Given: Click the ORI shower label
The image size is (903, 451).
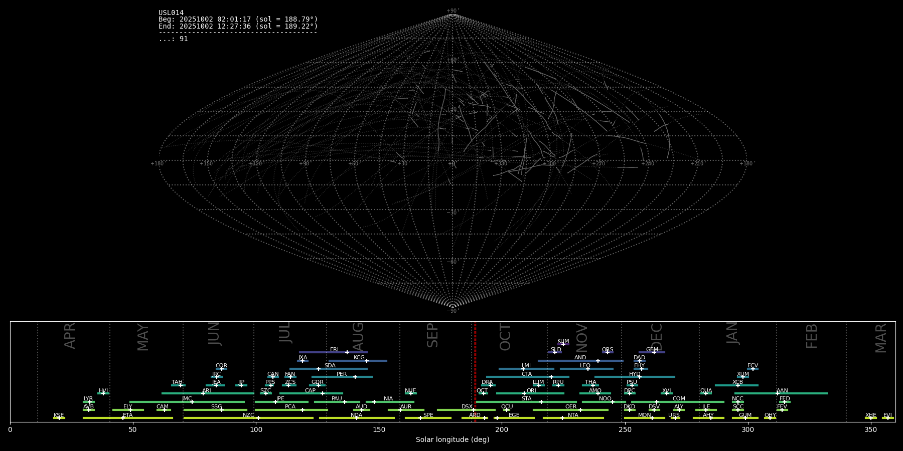Looking at the screenshot, I should point(531,391).
